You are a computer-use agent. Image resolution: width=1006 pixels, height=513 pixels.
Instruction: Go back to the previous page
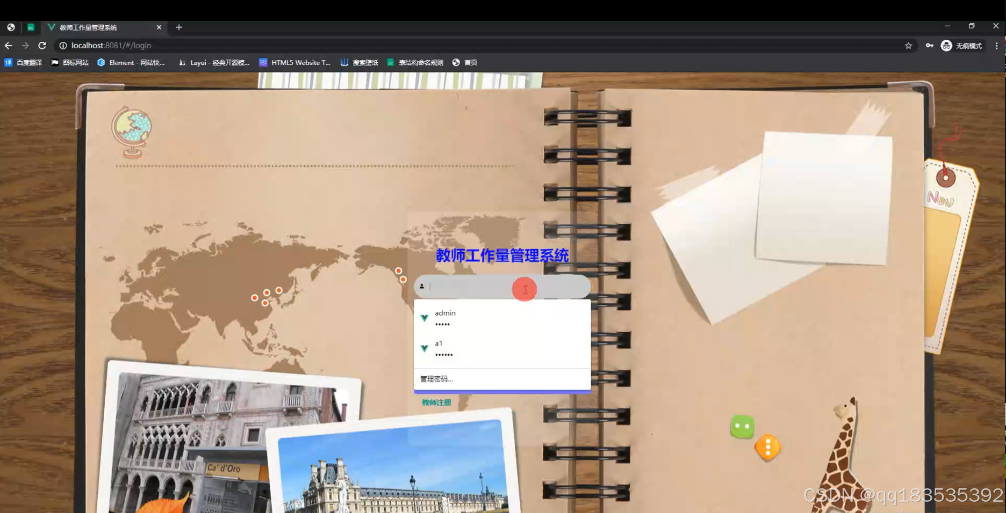(8, 46)
